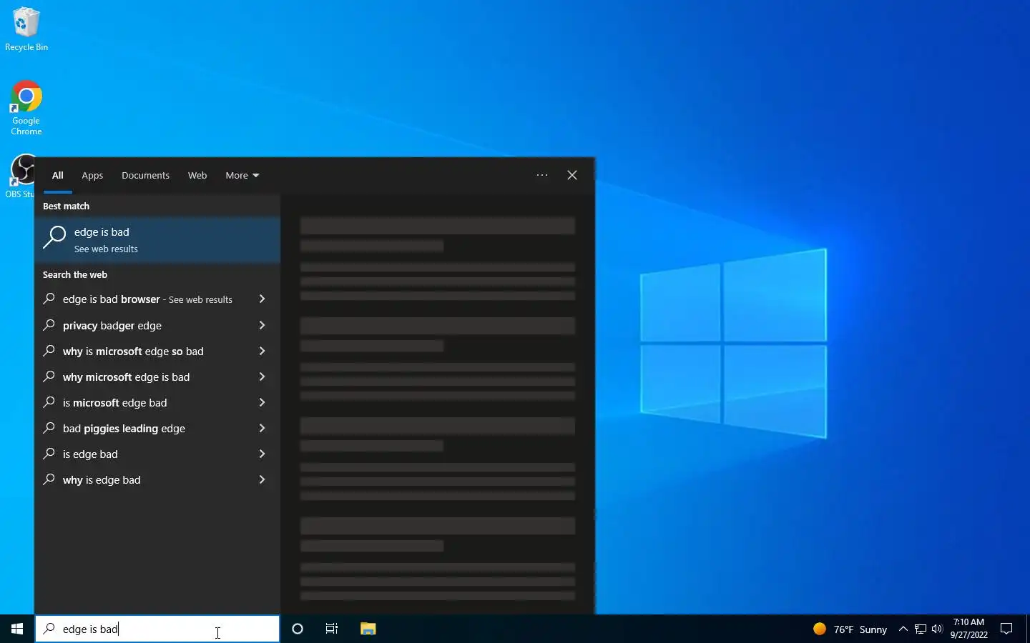Open the More filters dropdown

(242, 175)
